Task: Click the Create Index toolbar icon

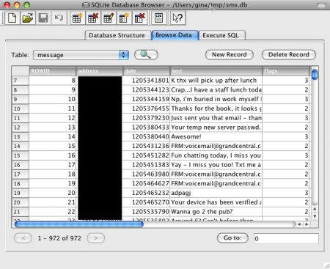Action: pos(124,18)
